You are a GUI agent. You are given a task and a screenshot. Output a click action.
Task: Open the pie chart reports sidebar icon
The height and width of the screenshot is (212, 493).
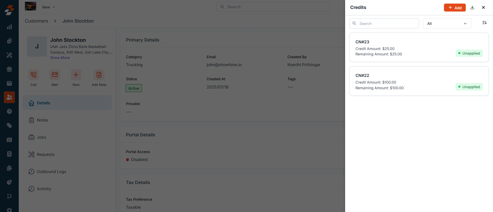pyautogui.click(x=9, y=182)
